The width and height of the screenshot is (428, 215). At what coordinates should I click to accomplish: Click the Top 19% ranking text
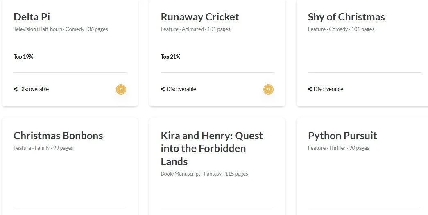click(x=23, y=57)
